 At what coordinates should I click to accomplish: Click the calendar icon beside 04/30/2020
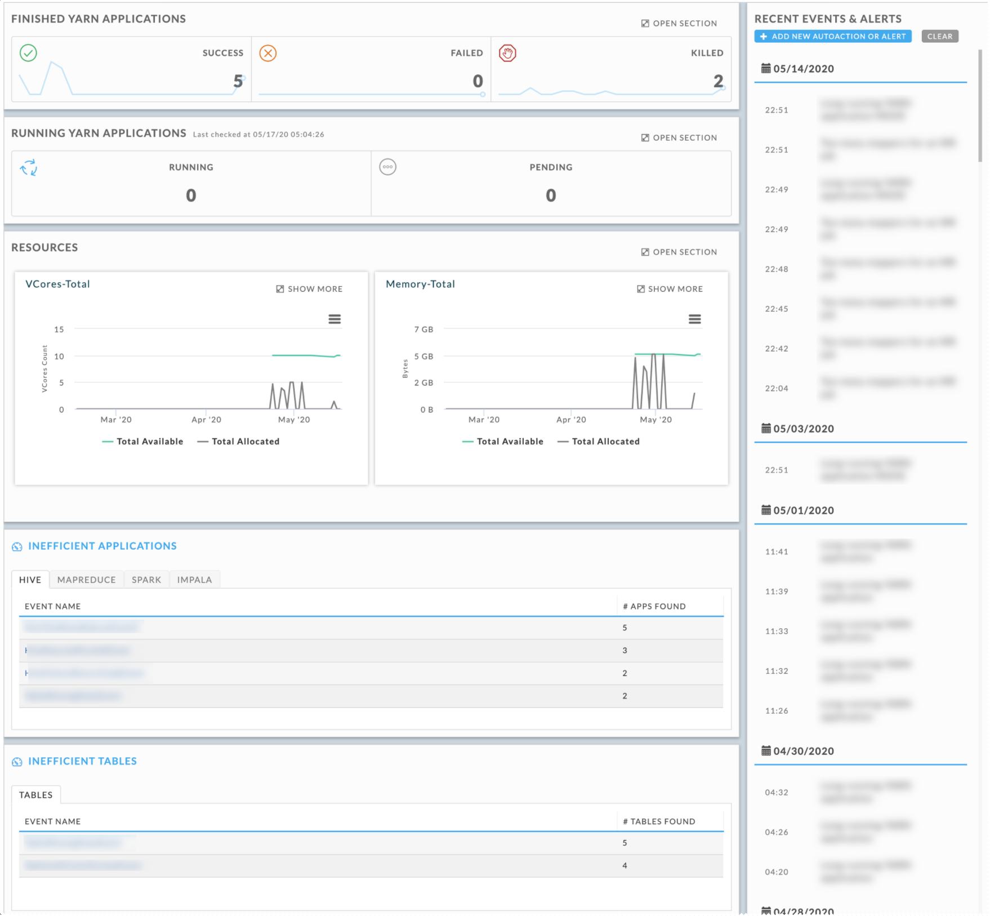(x=766, y=750)
